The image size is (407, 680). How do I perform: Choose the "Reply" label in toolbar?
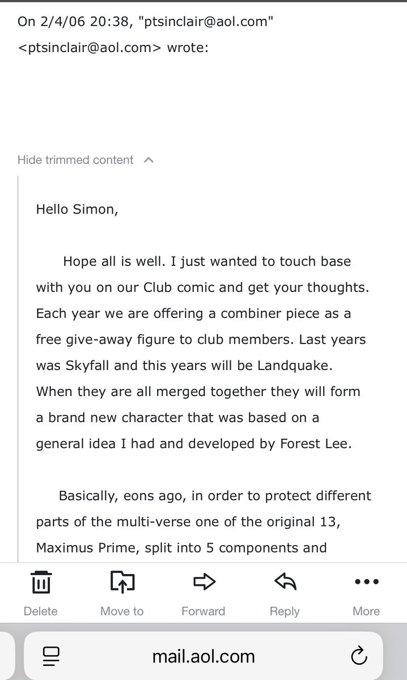coord(285,612)
